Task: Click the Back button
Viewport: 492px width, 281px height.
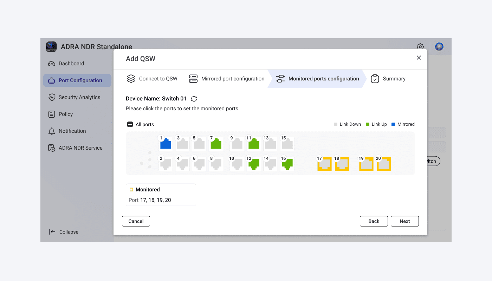Action: point(374,221)
